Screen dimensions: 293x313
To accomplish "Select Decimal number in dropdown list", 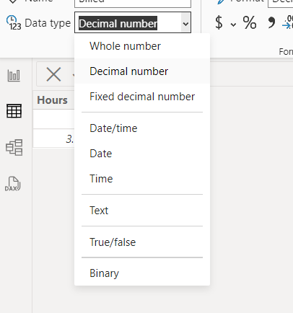I will pyautogui.click(x=142, y=71).
